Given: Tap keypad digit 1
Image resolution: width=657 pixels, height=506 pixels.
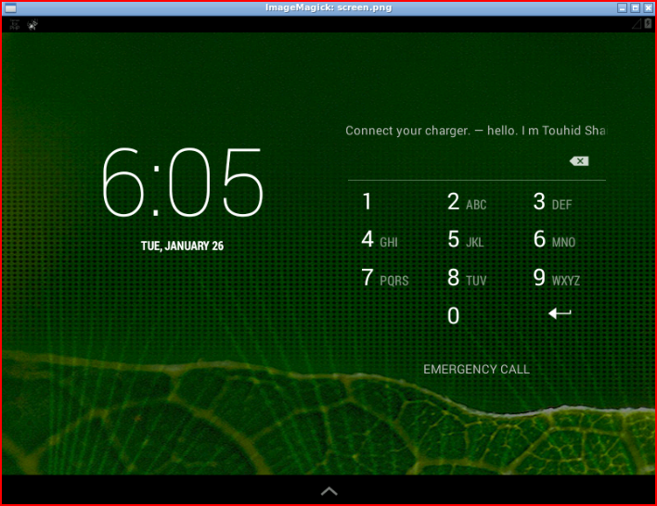Looking at the screenshot, I should (x=367, y=201).
